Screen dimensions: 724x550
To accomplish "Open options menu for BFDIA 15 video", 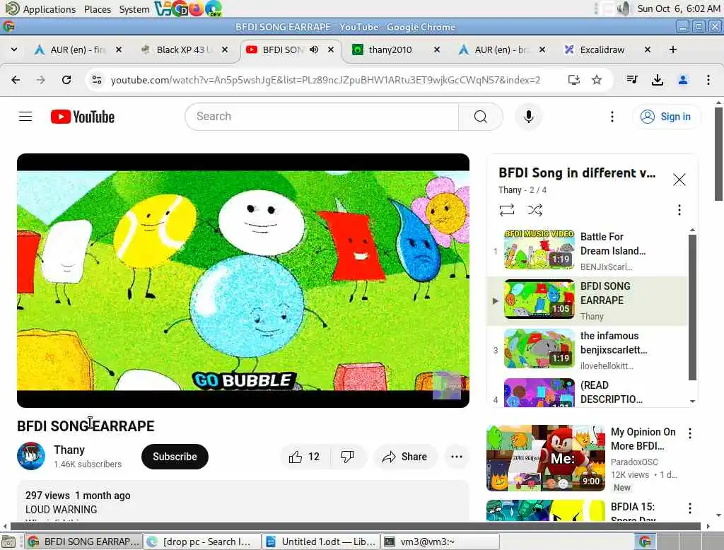I will pos(690,508).
